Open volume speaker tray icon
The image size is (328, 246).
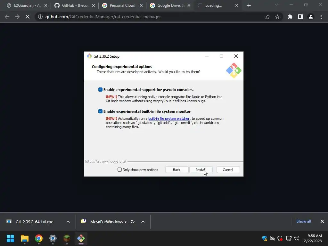coord(297,238)
